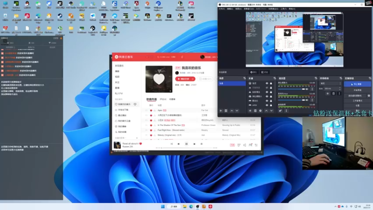The width and height of the screenshot is (373, 210).
Task: Open virtual camera settings gear in OBS Controls
Action: pyautogui.click(x=369, y=96)
